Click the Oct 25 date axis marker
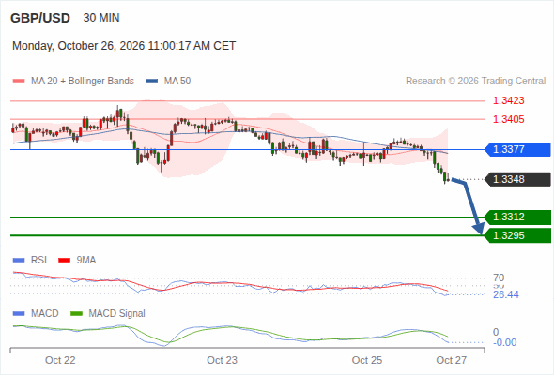This screenshot has height=375, width=554. (367, 360)
